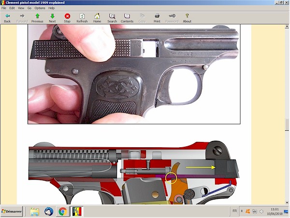Screen dimensions: 290x218
Task: Open the Go menu
Action: click(29, 8)
